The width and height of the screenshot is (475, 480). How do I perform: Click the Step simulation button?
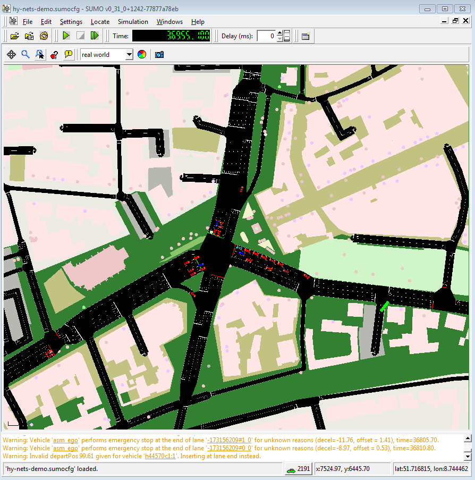point(95,36)
